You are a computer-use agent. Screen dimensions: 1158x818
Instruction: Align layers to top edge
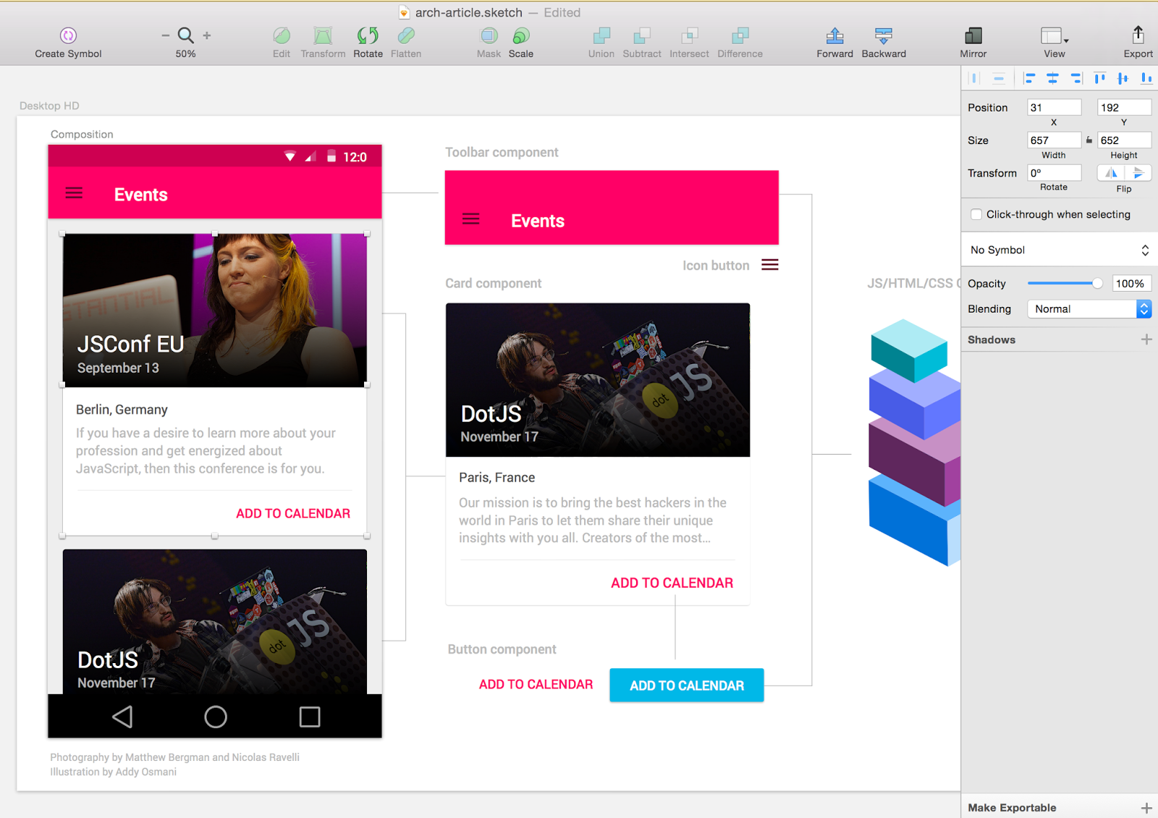[x=1100, y=78]
